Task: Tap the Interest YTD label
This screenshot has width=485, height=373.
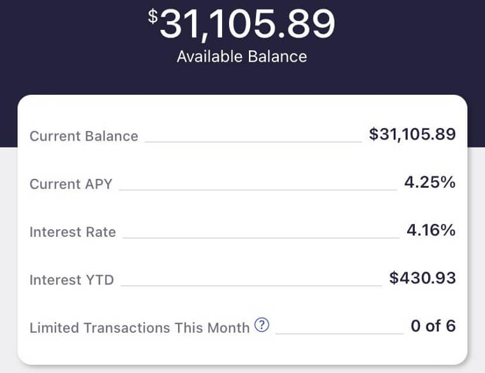Action: 71,279
